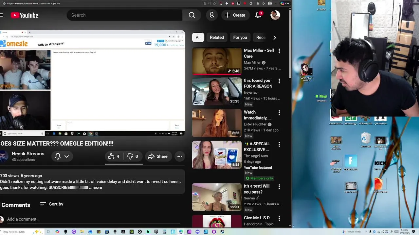Open browser settings and more menu
This screenshot has width=419, height=235.
click(x=276, y=3)
